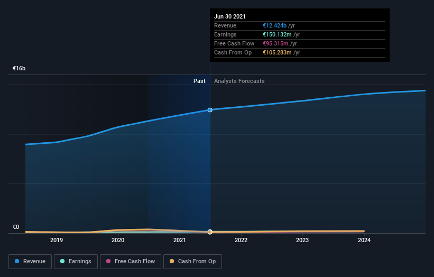Click the 2022 x-axis label
Screen dimensions: 434x277
pos(241,240)
